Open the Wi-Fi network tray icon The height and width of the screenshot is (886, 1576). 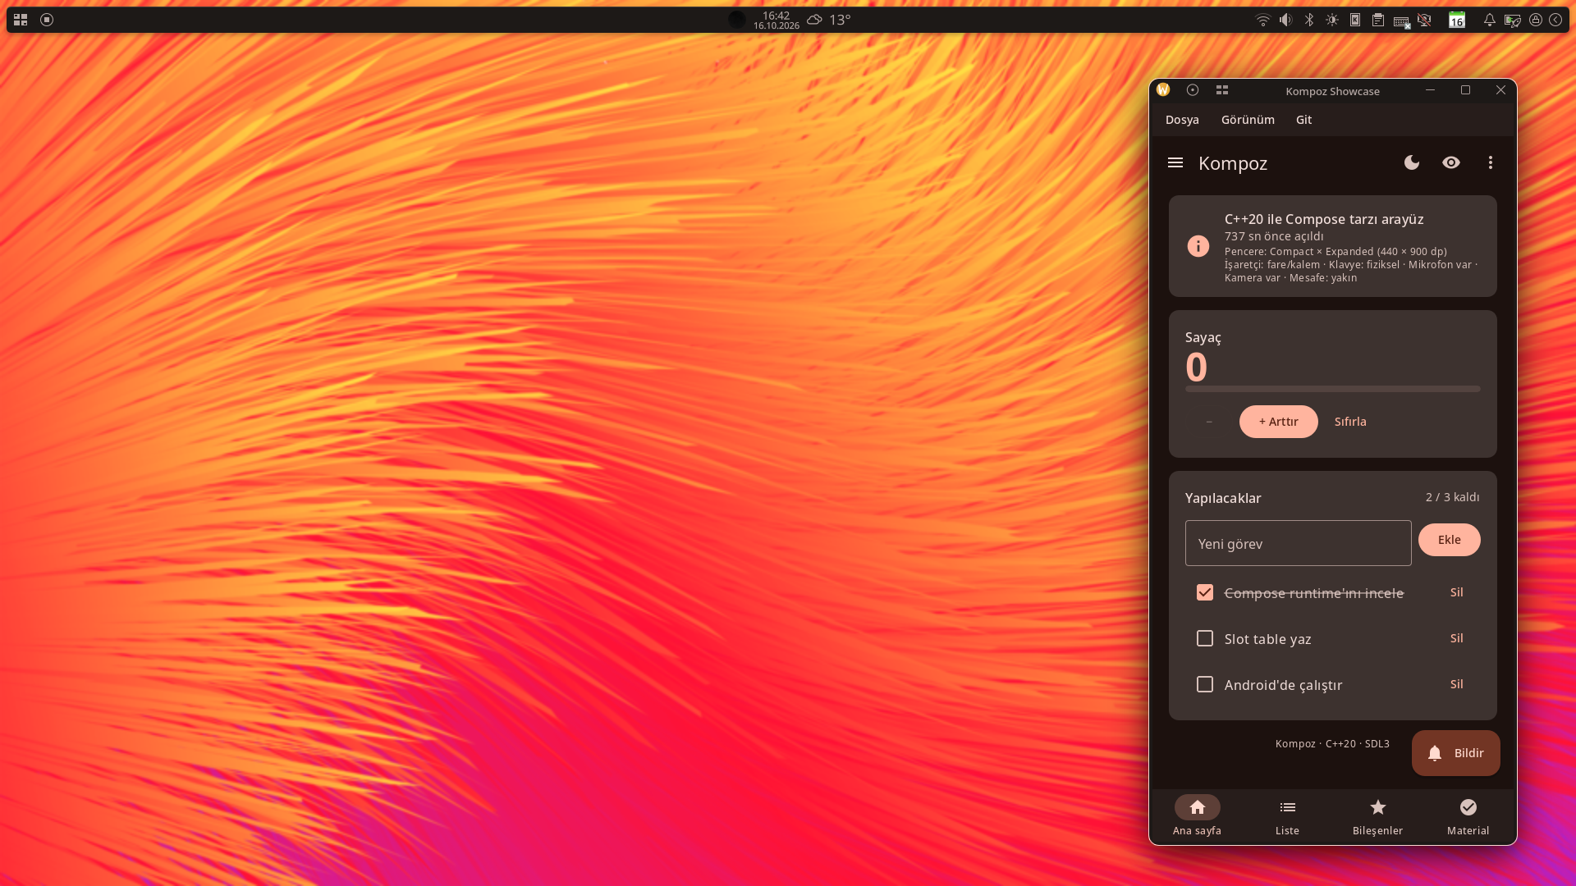pyautogui.click(x=1263, y=20)
